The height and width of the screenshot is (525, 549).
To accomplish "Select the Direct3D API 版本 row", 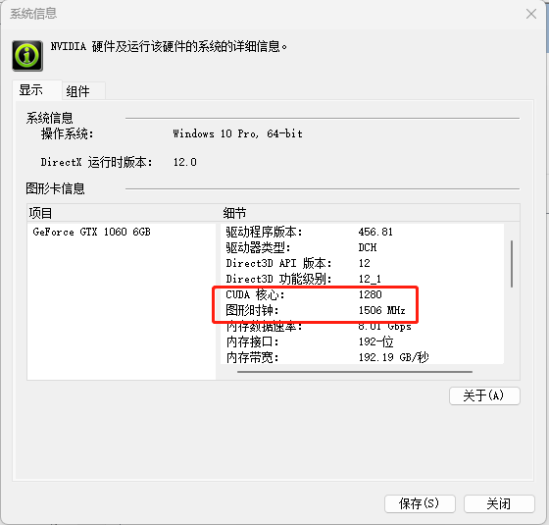I will coord(363,263).
